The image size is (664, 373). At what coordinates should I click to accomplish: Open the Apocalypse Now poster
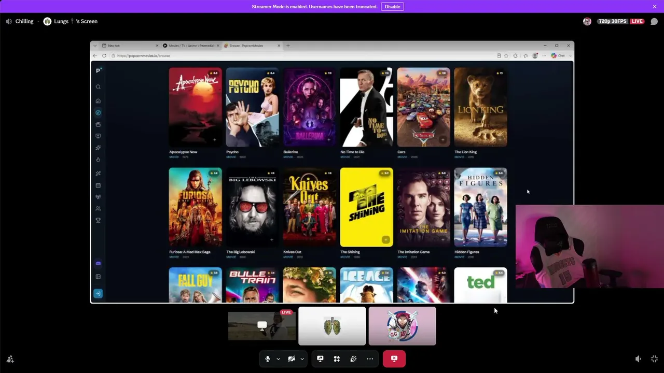point(195,107)
